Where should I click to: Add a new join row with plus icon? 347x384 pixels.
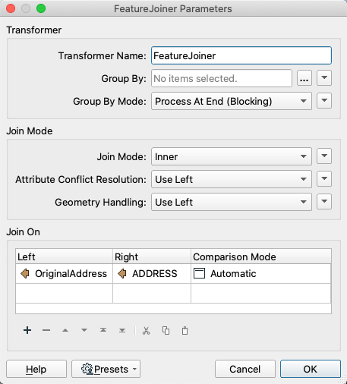27,330
